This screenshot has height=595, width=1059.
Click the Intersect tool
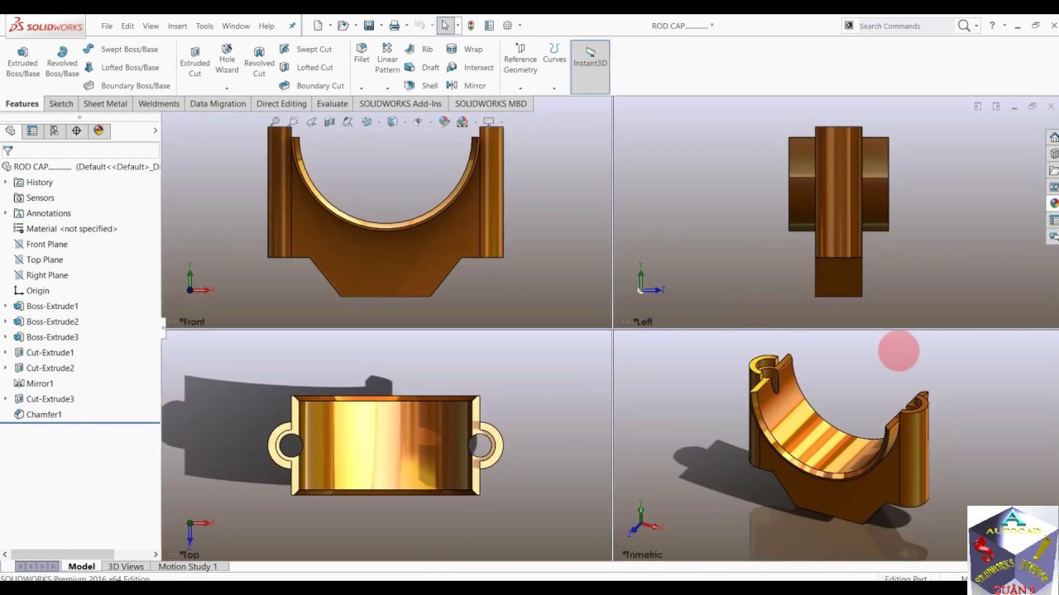(469, 68)
